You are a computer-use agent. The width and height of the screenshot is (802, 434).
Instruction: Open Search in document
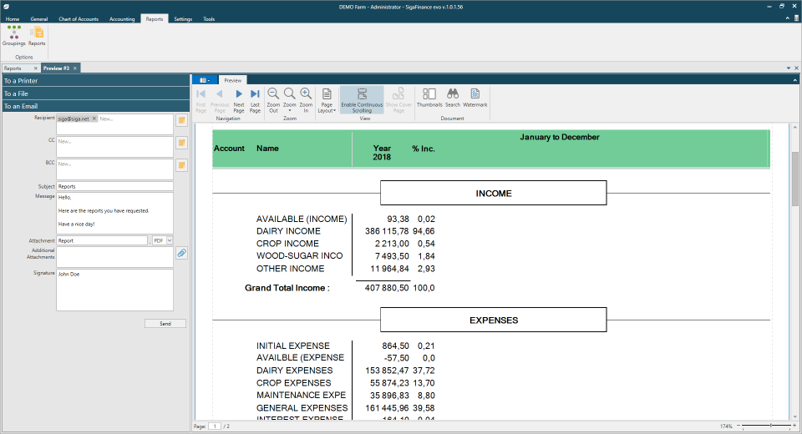pos(453,97)
